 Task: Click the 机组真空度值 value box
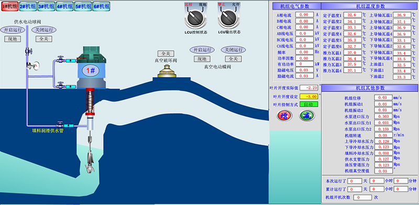point(383,171)
